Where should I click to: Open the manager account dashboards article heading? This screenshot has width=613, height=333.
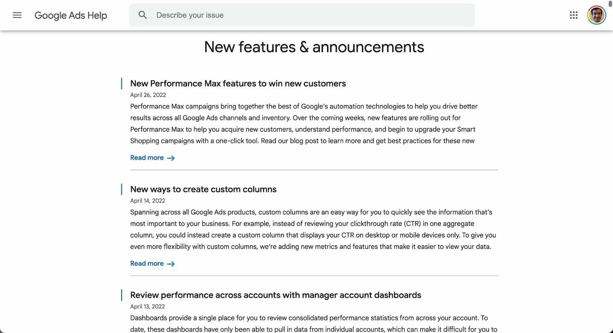[x=275, y=295]
